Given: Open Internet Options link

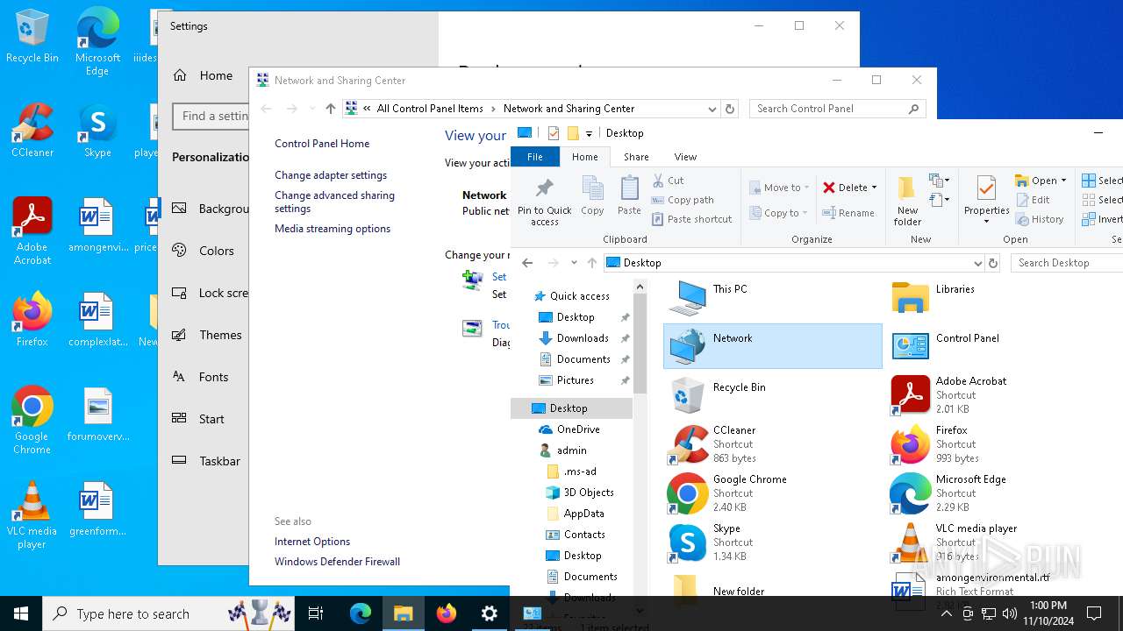Looking at the screenshot, I should point(312,542).
